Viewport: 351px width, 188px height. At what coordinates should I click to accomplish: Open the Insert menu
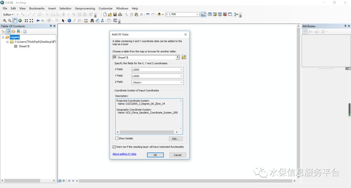(x=52, y=8)
